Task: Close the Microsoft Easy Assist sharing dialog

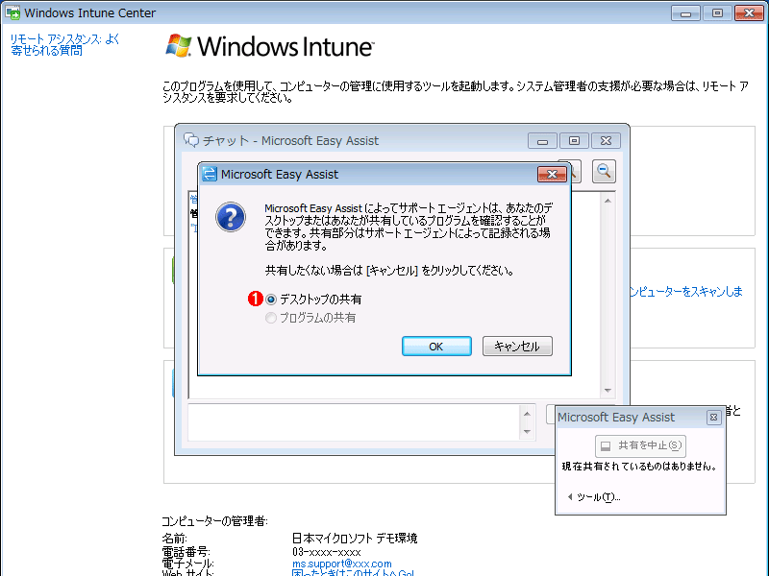Action: point(552,174)
